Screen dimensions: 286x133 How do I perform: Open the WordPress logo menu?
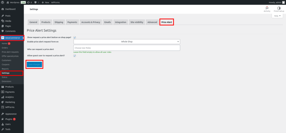click(3, 2)
